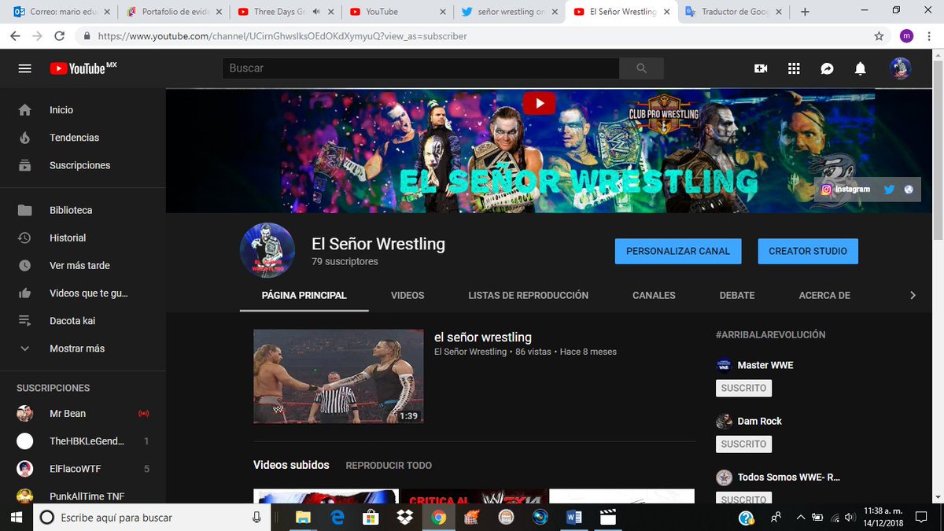Open Listas de Reproducción tab

point(528,296)
